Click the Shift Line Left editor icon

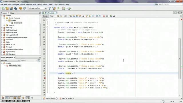point(97,16)
